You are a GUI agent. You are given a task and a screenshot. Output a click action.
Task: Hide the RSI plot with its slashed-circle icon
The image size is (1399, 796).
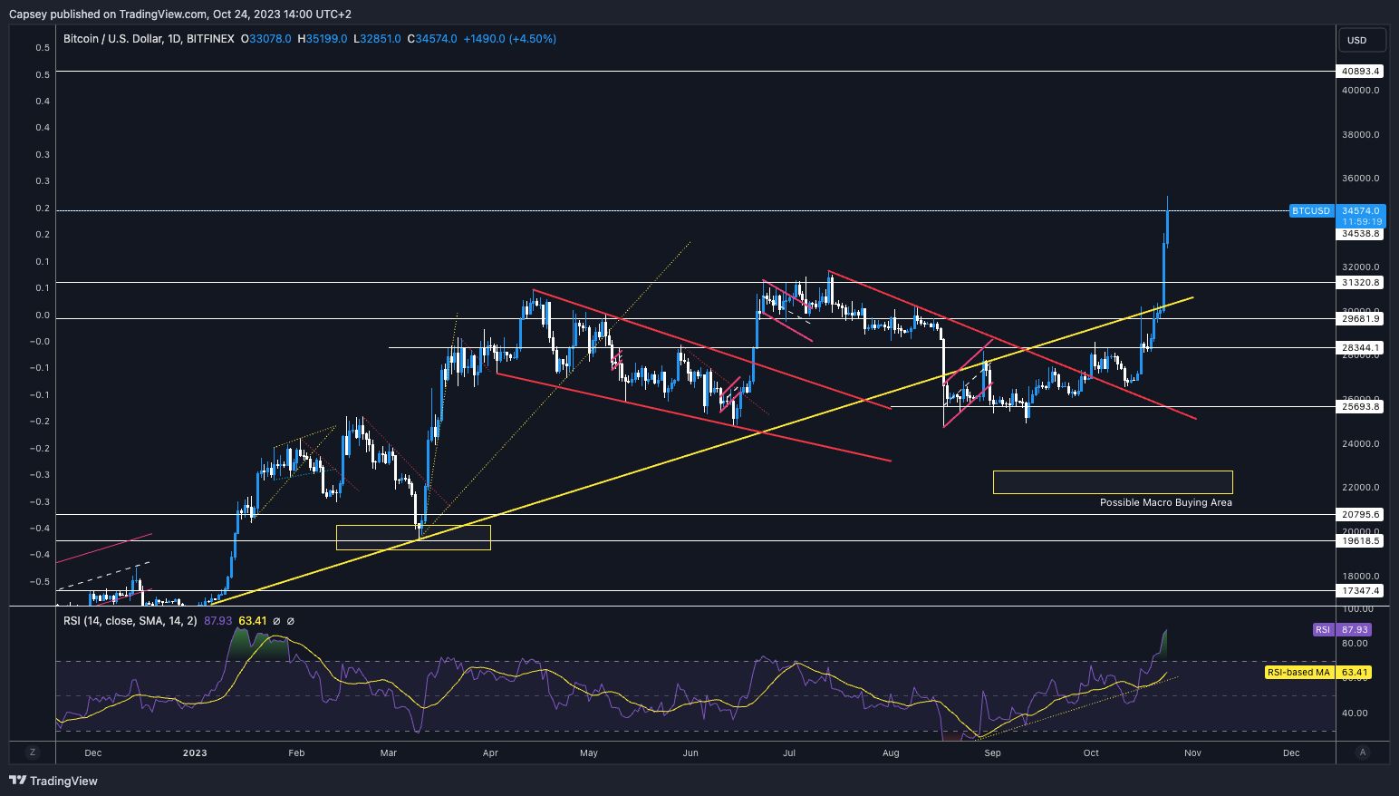click(x=275, y=621)
